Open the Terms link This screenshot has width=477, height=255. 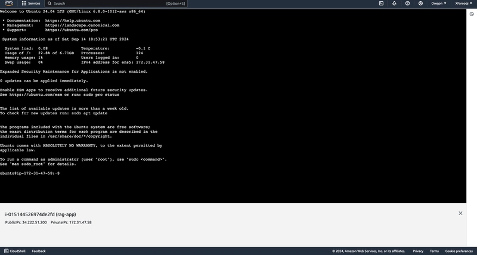434,251
